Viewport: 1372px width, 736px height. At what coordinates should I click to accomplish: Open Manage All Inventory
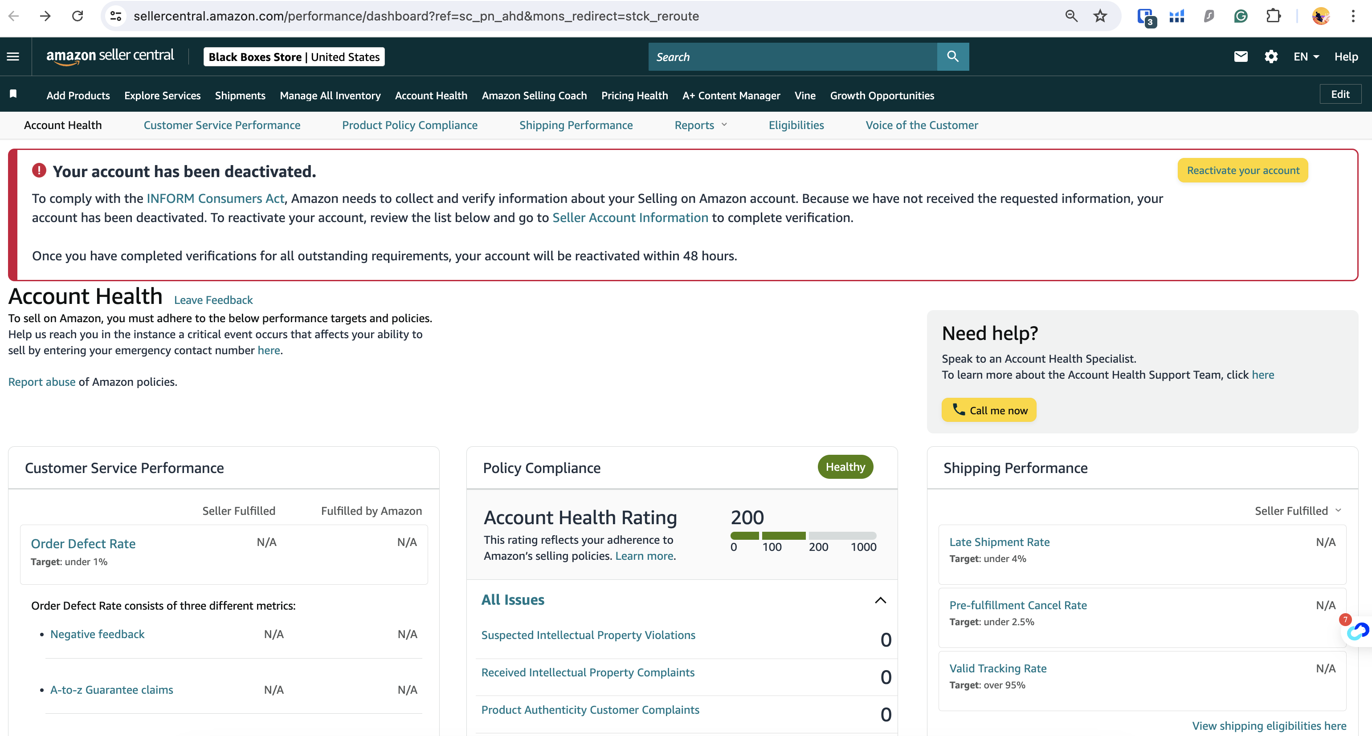click(330, 95)
